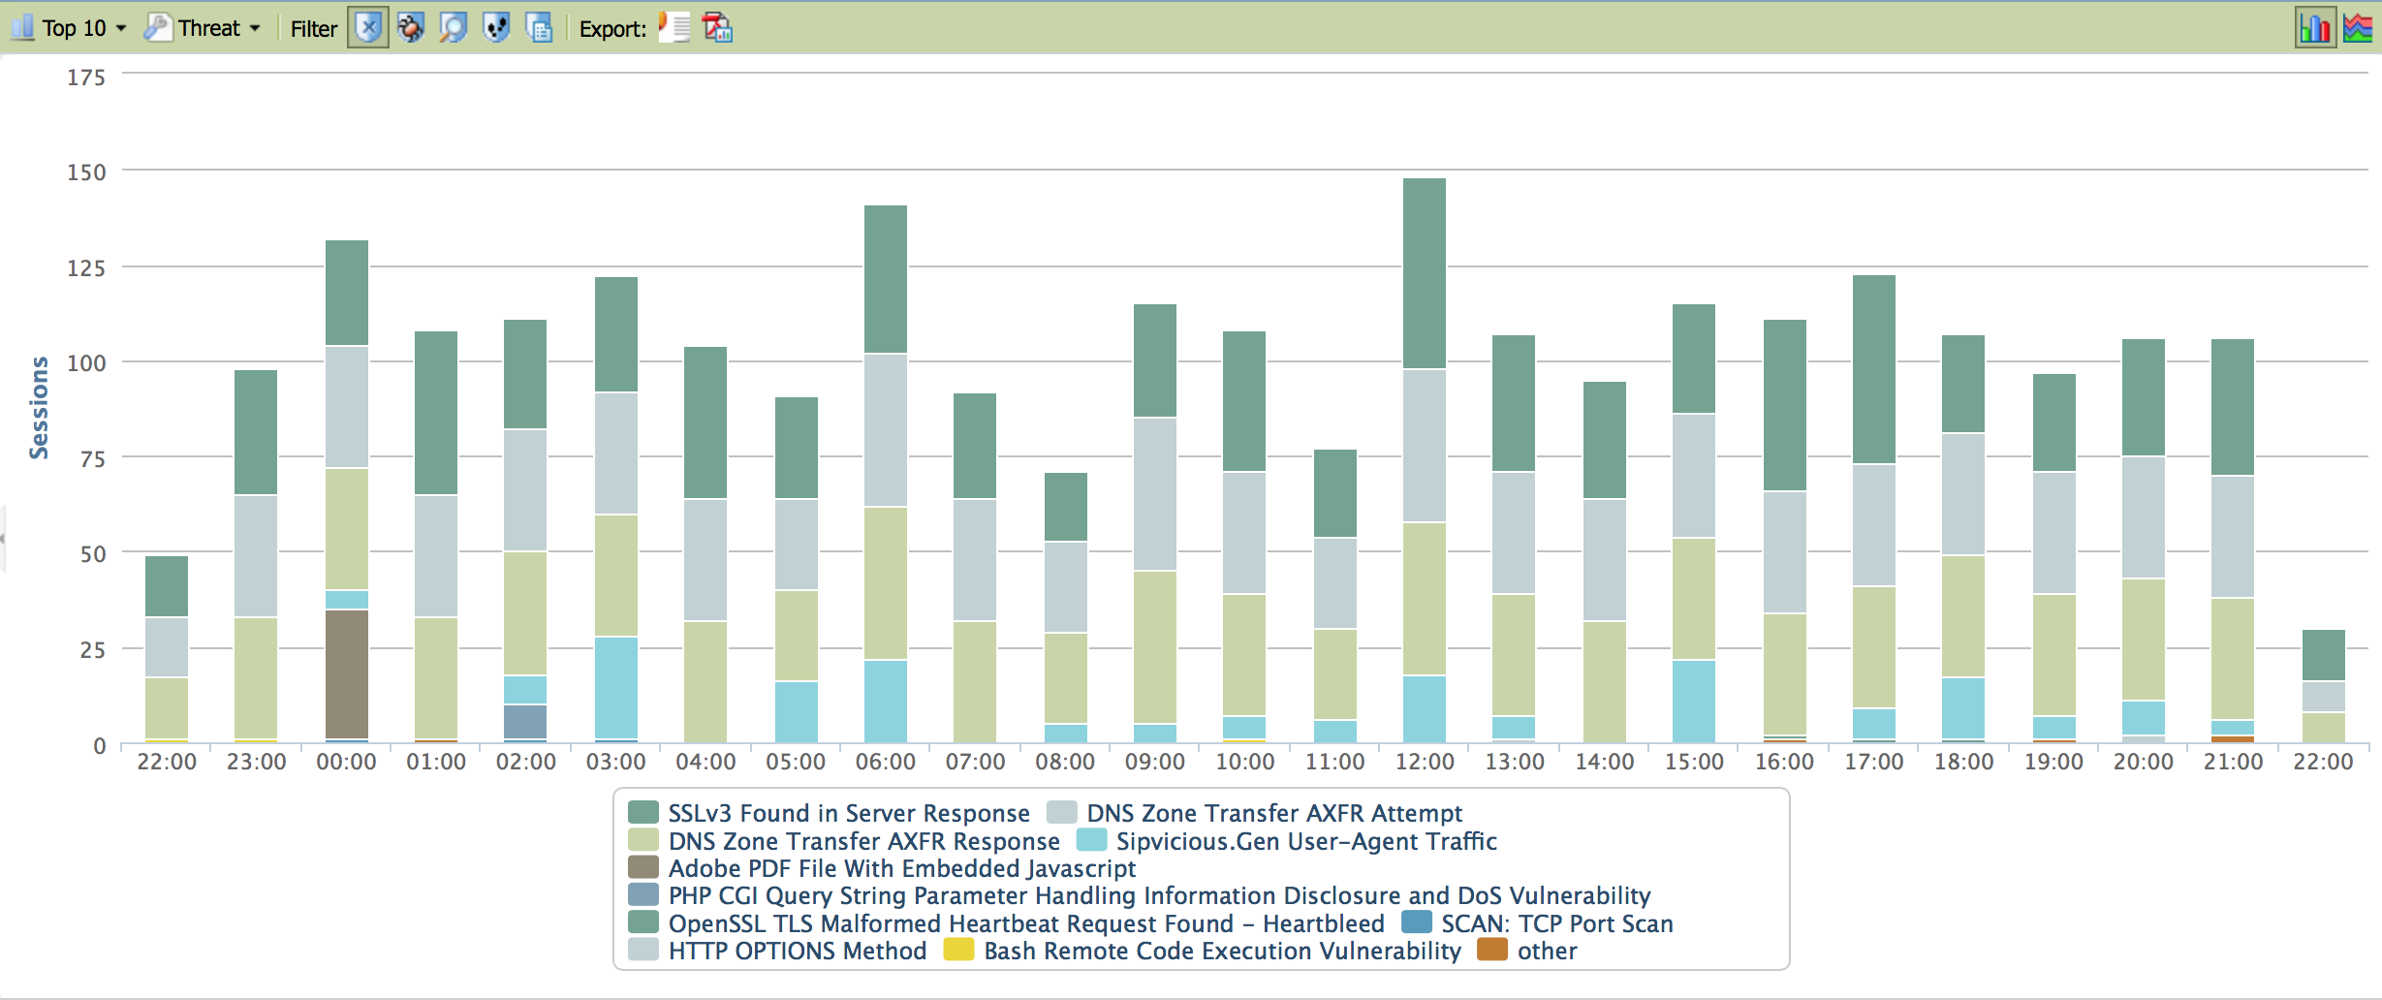Open the Top 10 dropdown

point(84,28)
